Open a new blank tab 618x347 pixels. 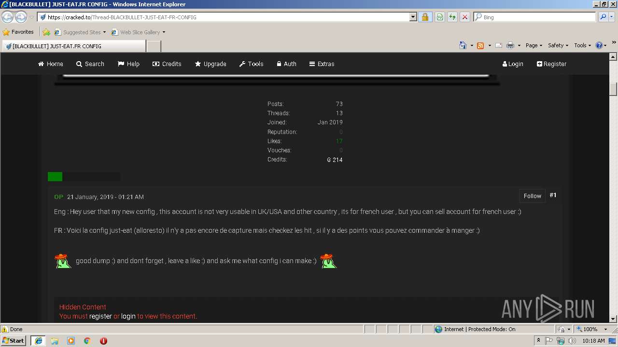(x=154, y=46)
